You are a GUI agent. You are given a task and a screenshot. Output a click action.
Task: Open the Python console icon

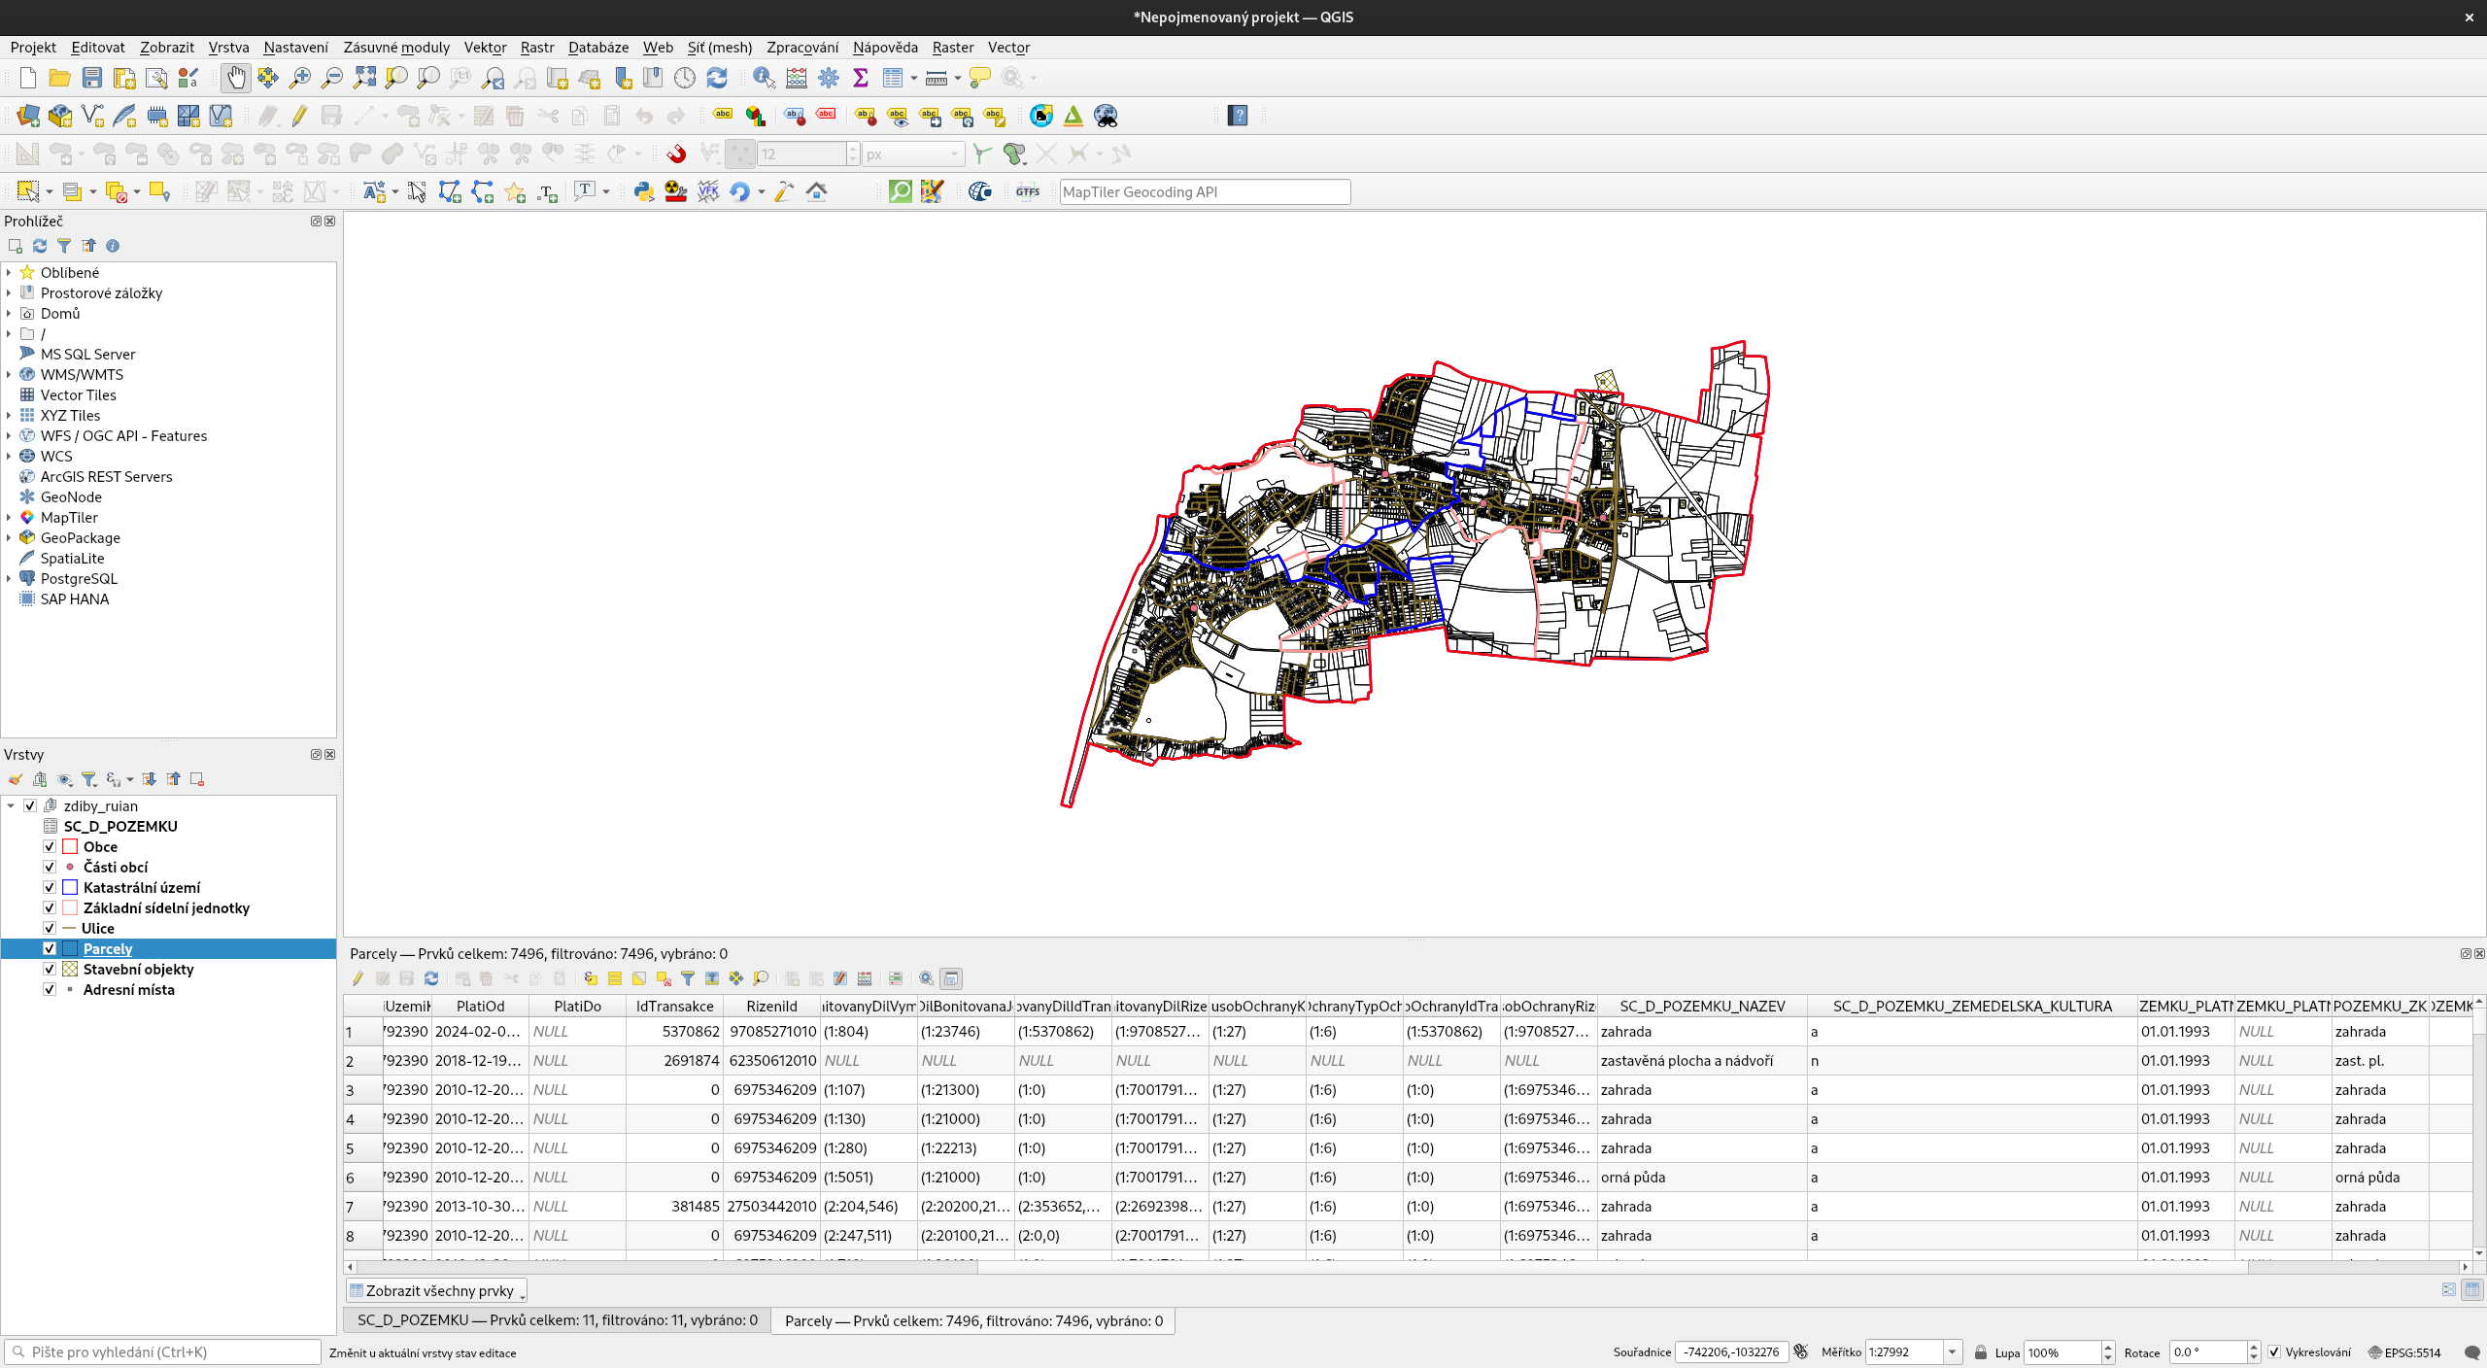pyautogui.click(x=643, y=191)
